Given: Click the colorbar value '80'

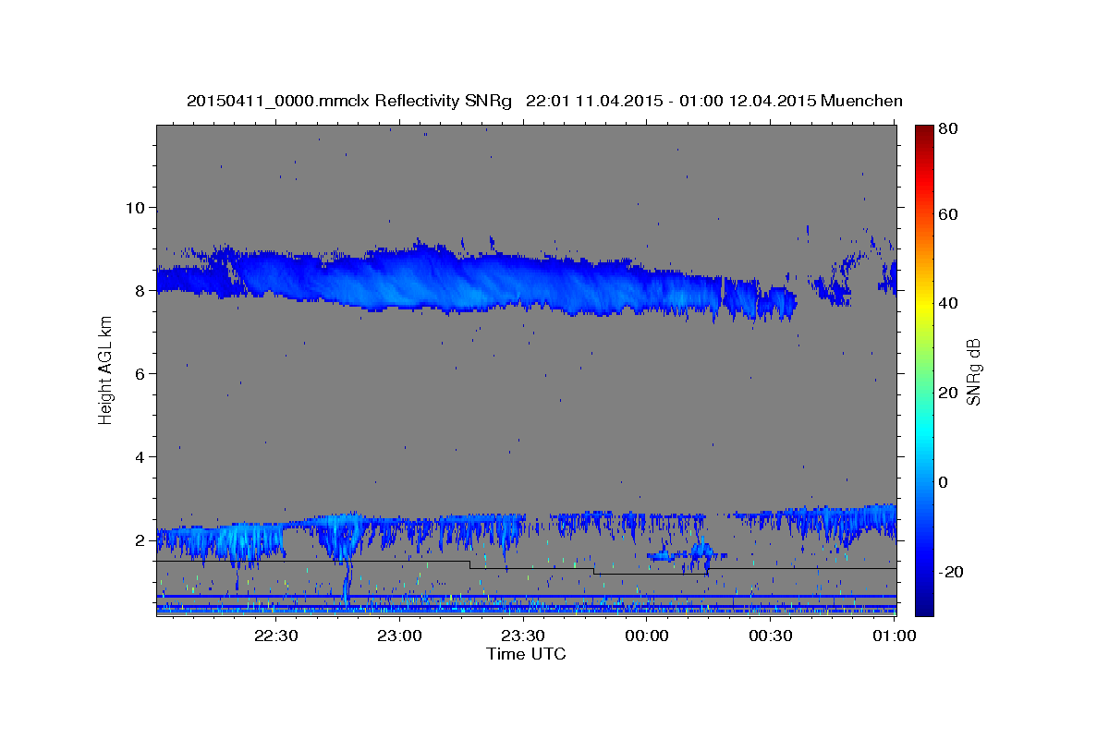Looking at the screenshot, I should (x=947, y=129).
